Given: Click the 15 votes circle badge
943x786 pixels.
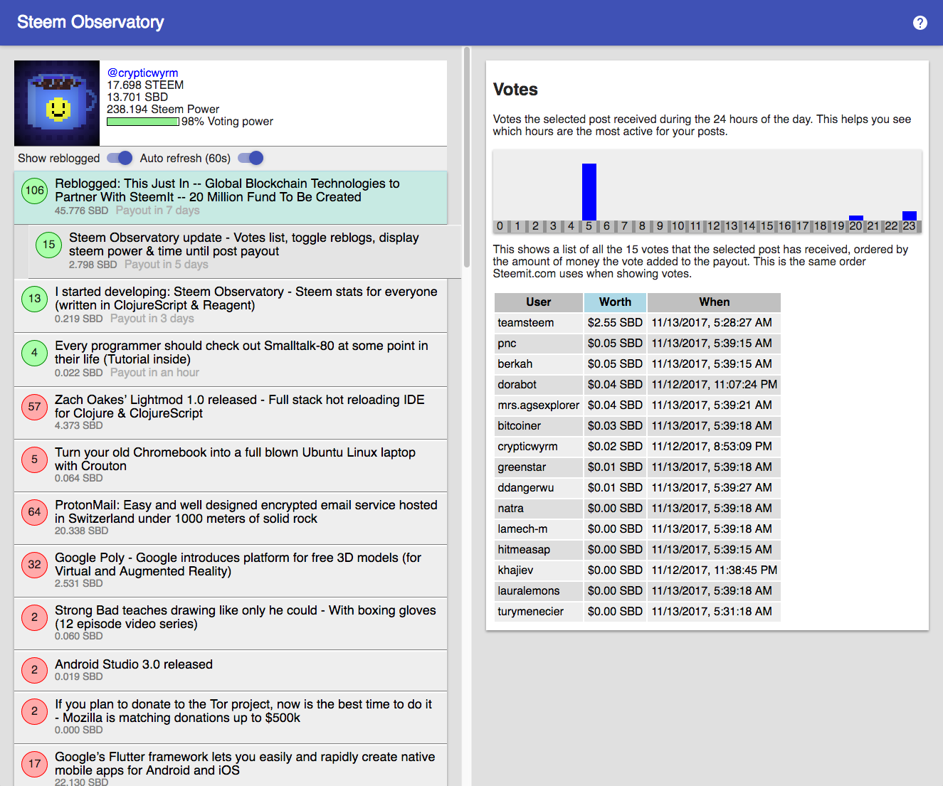Looking at the screenshot, I should [48, 245].
